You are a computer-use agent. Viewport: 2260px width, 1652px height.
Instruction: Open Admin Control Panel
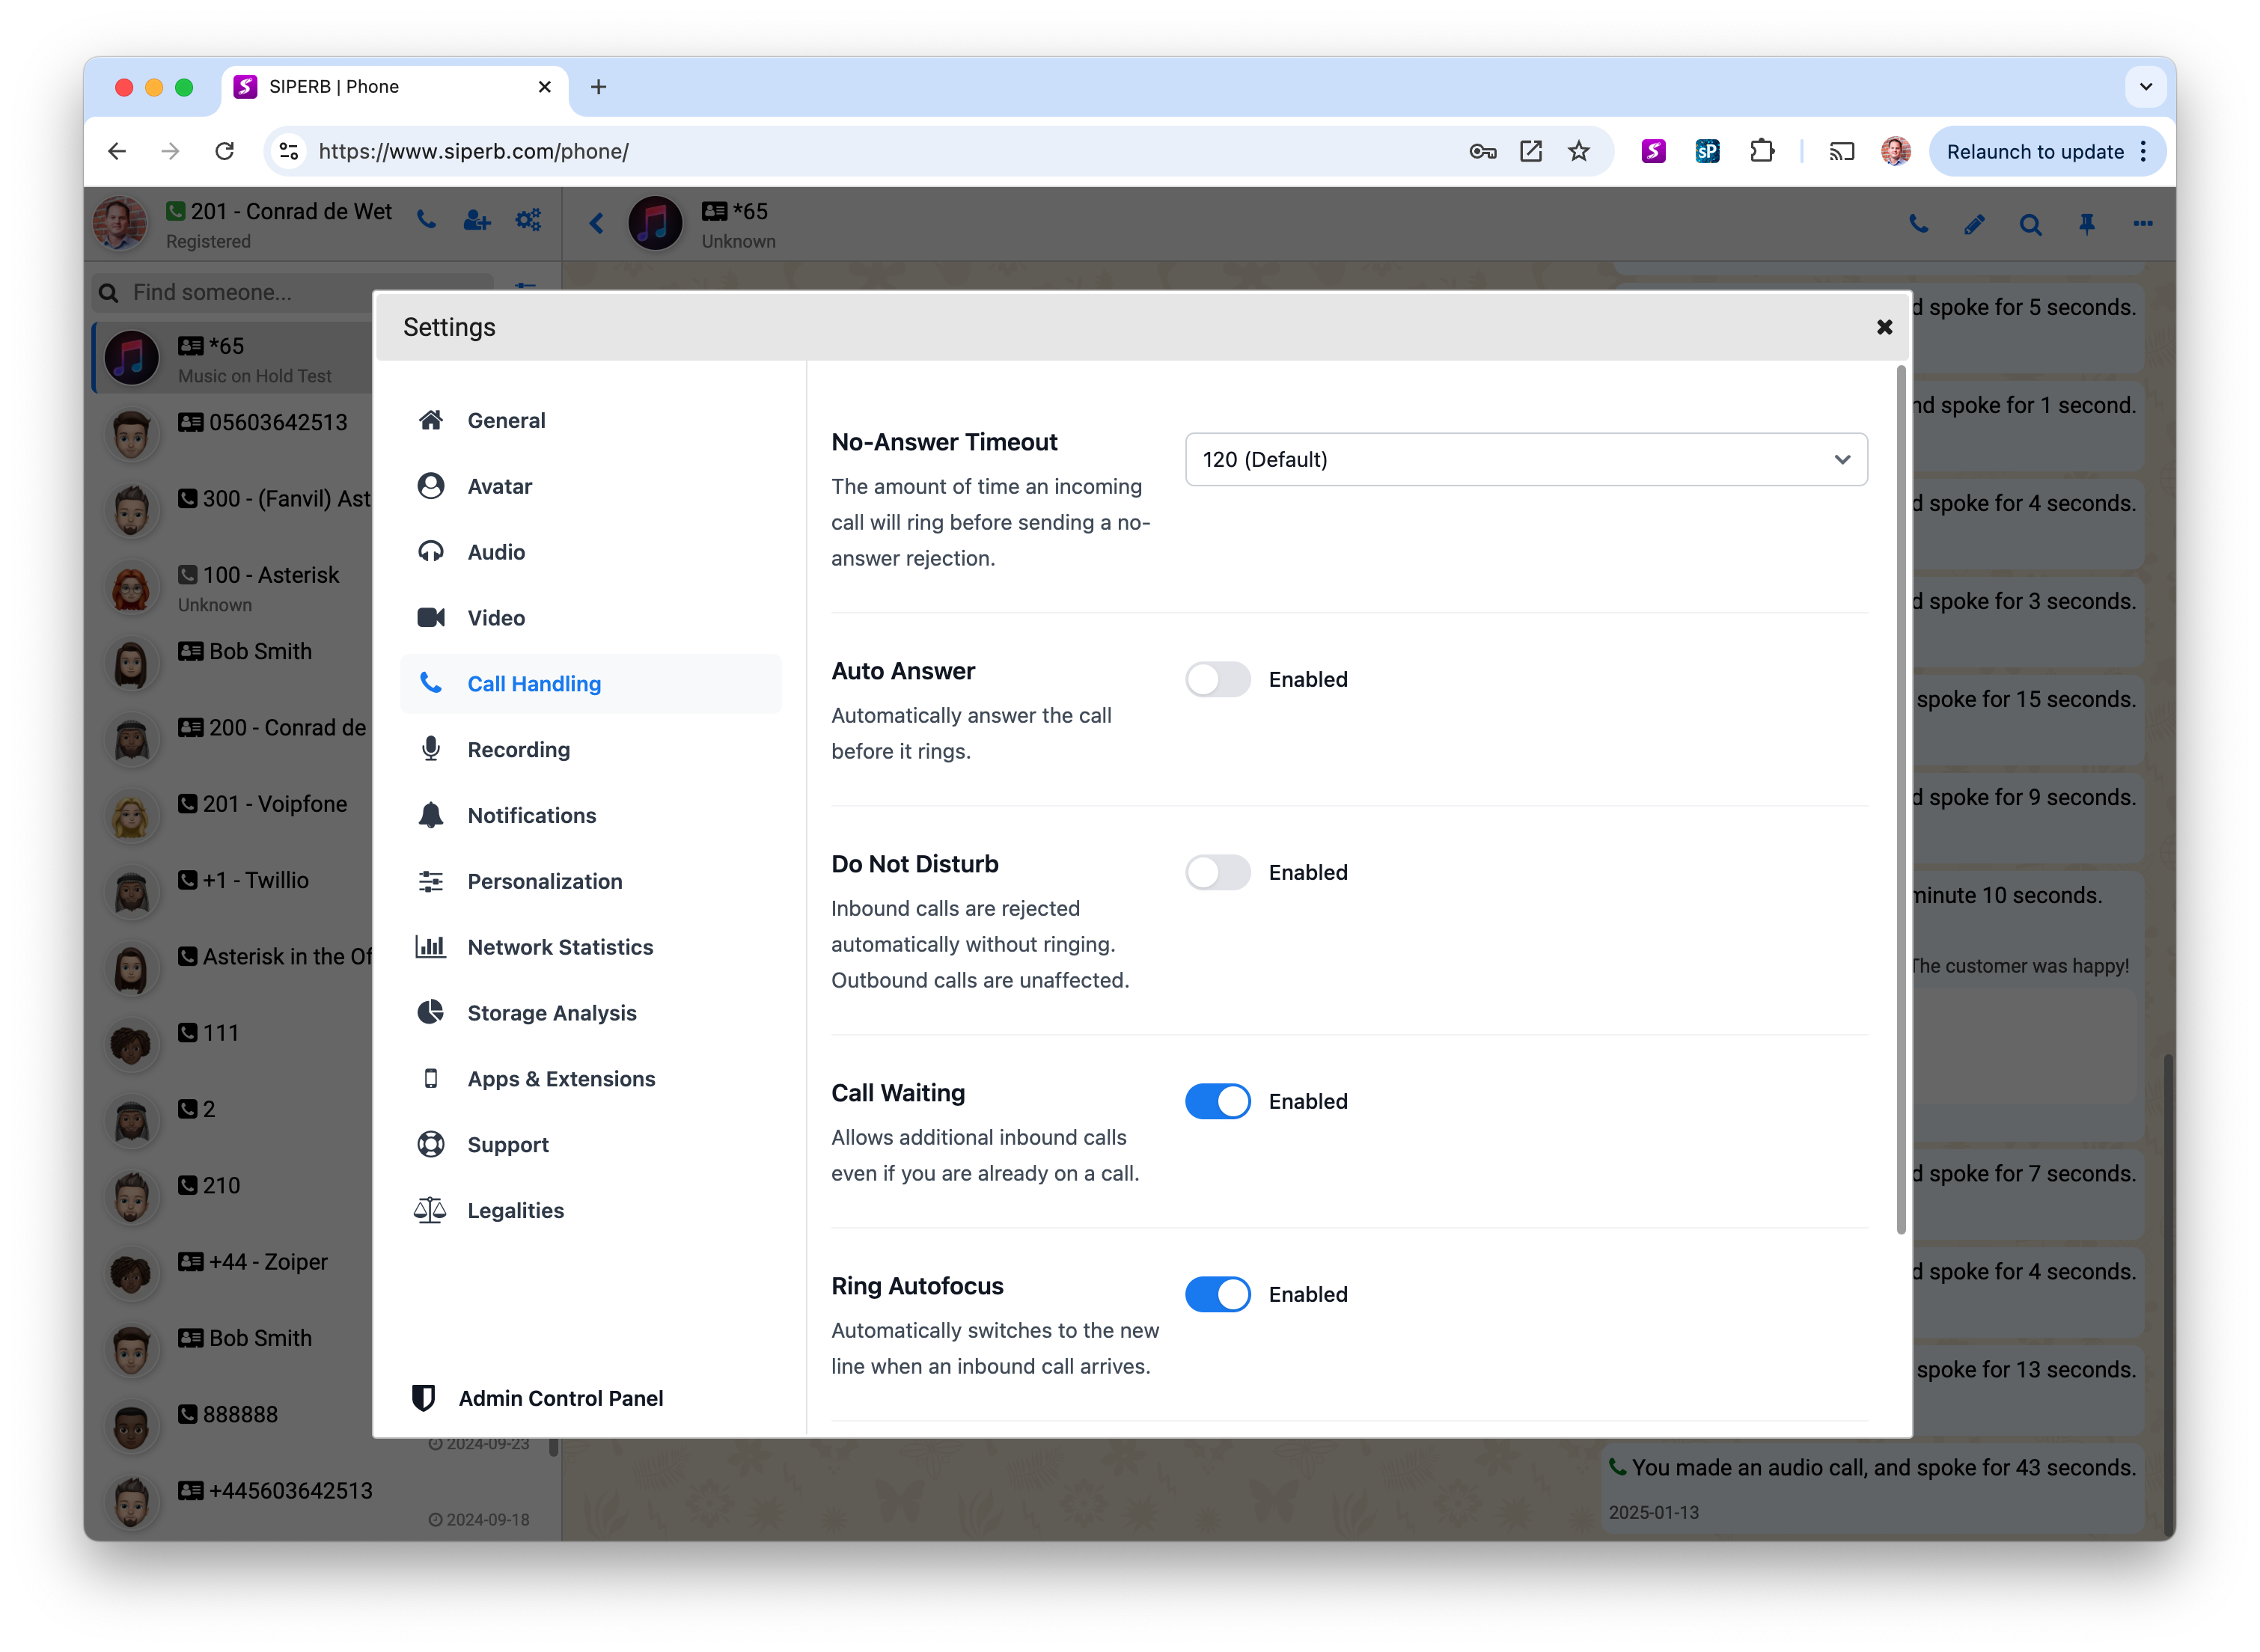[x=538, y=1399]
